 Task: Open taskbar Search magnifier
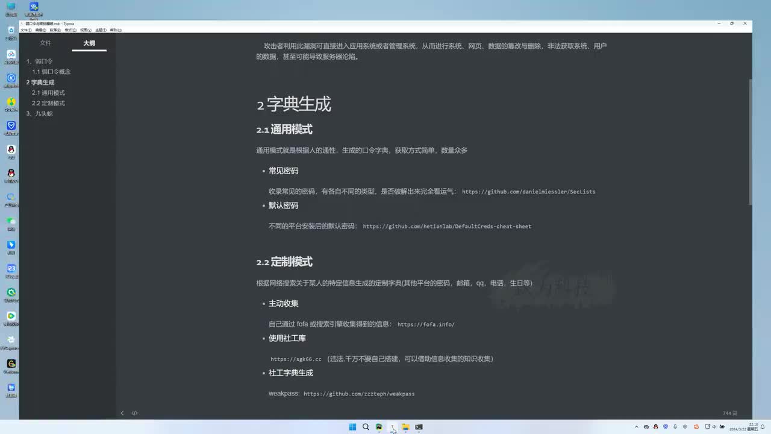366,427
